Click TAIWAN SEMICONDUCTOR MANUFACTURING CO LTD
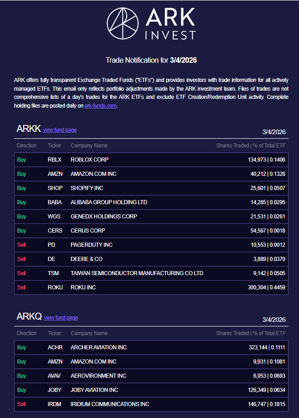The width and height of the screenshot is (299, 418). (x=137, y=273)
